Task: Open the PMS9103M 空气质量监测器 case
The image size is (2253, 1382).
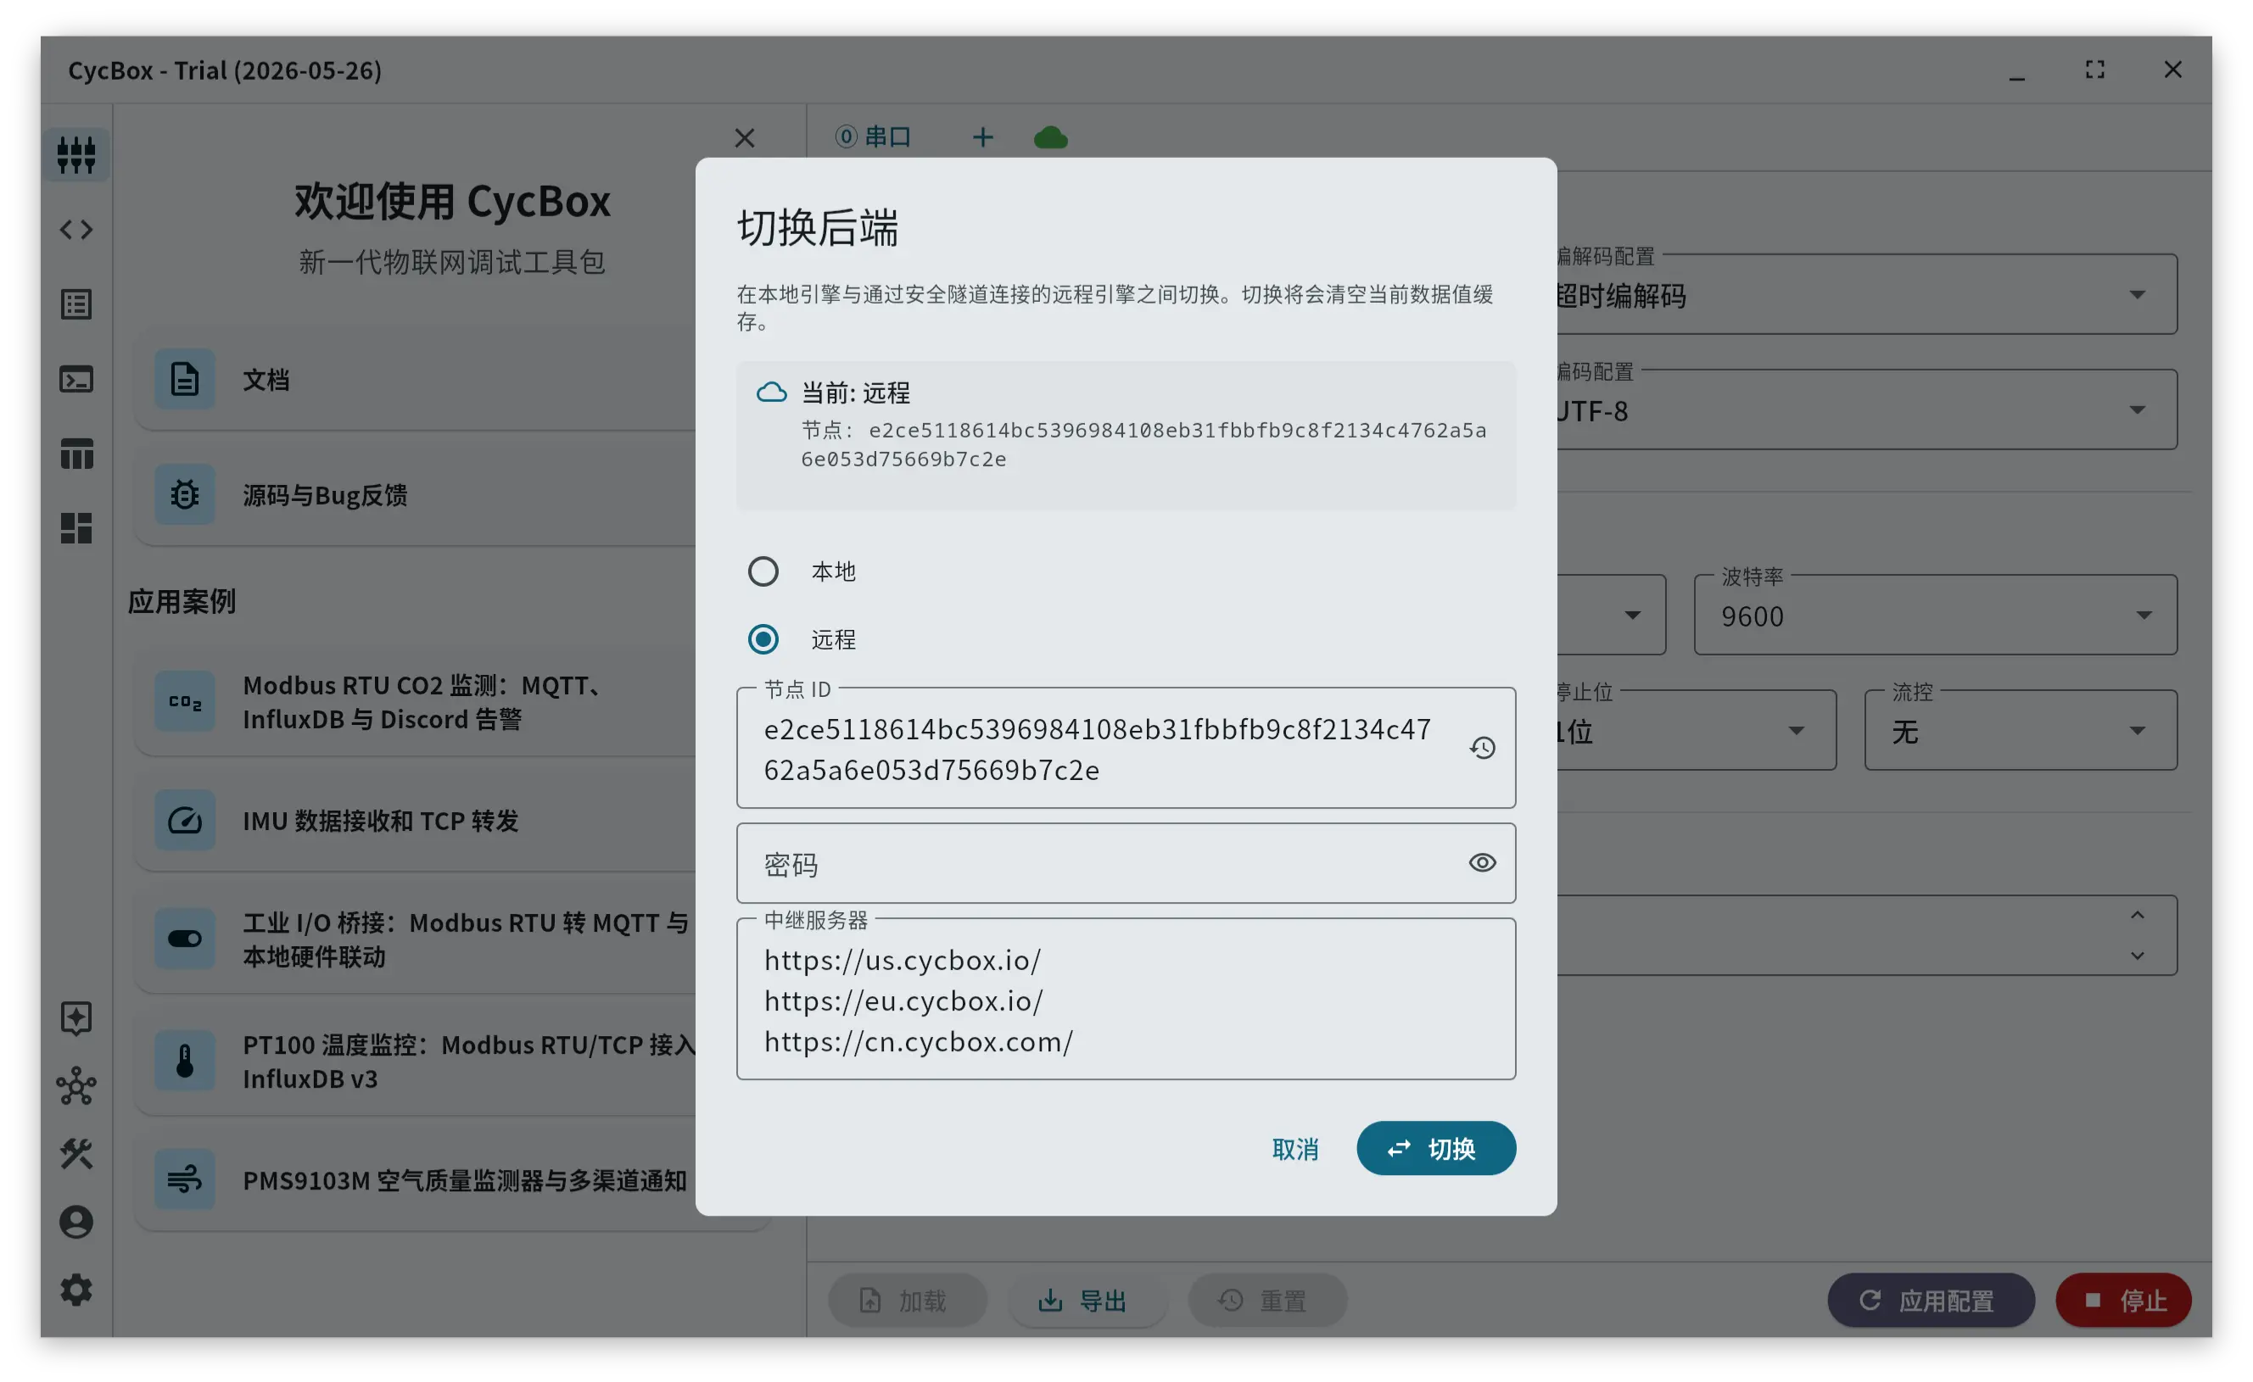Action: coord(416,1179)
